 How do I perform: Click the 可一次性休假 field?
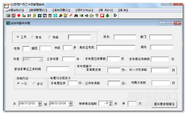point(160,70)
